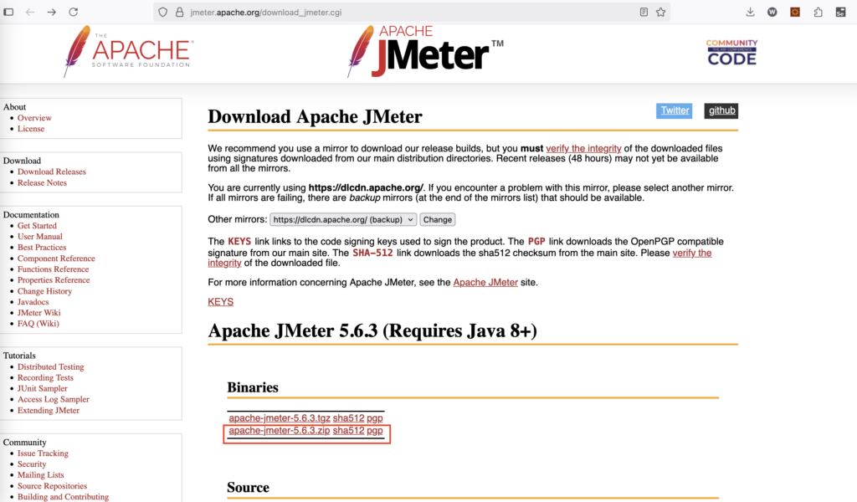Download apache-jmeter-5.6.3.zip
This screenshot has width=857, height=502.
[x=280, y=430]
